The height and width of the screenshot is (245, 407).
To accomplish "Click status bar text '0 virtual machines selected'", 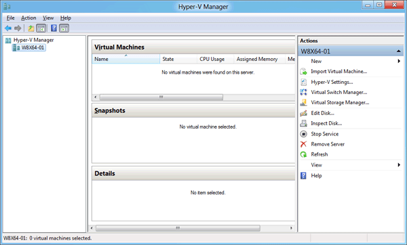I will tap(60, 238).
